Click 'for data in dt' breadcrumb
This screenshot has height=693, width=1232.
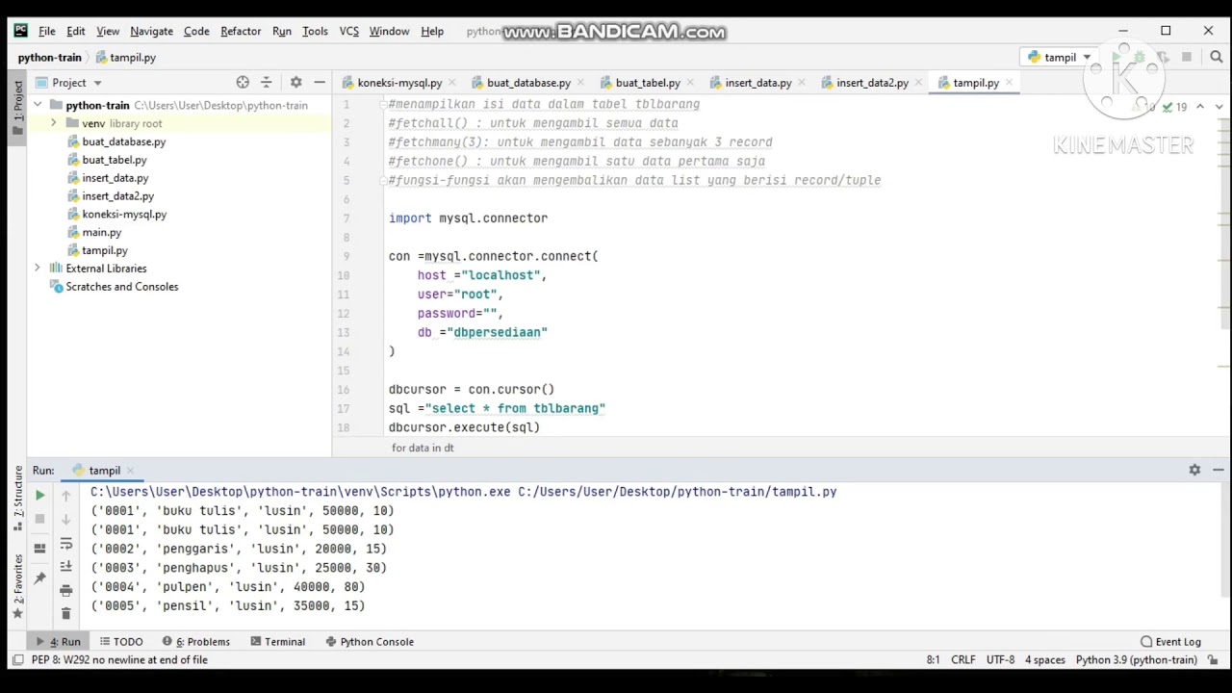(423, 448)
